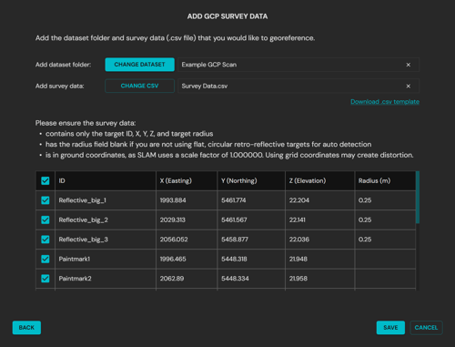Image resolution: width=455 pixels, height=347 pixels.
Task: Deselect the Paintmark2 row checkbox
Action: point(45,279)
